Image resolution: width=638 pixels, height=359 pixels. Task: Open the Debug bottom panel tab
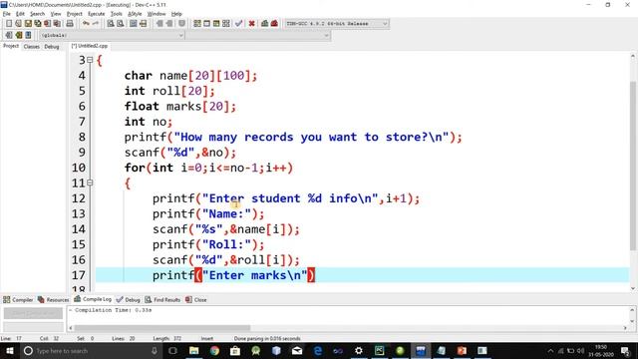click(129, 300)
